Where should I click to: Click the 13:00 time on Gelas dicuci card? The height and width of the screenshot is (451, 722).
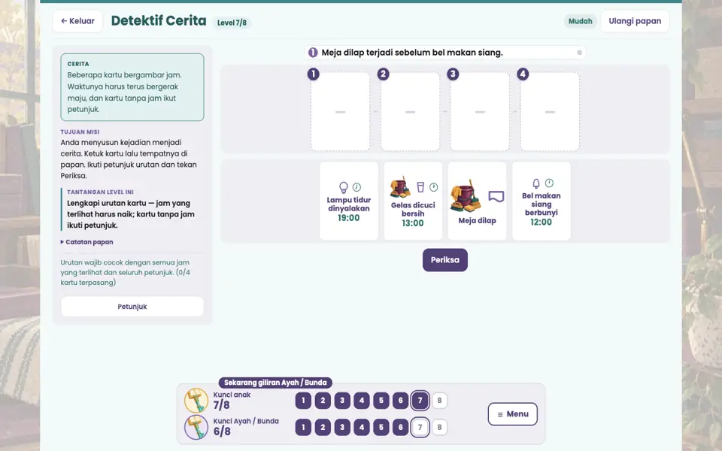(413, 223)
